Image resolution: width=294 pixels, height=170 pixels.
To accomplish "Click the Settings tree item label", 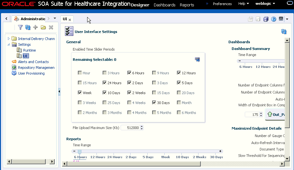I will (24, 45).
